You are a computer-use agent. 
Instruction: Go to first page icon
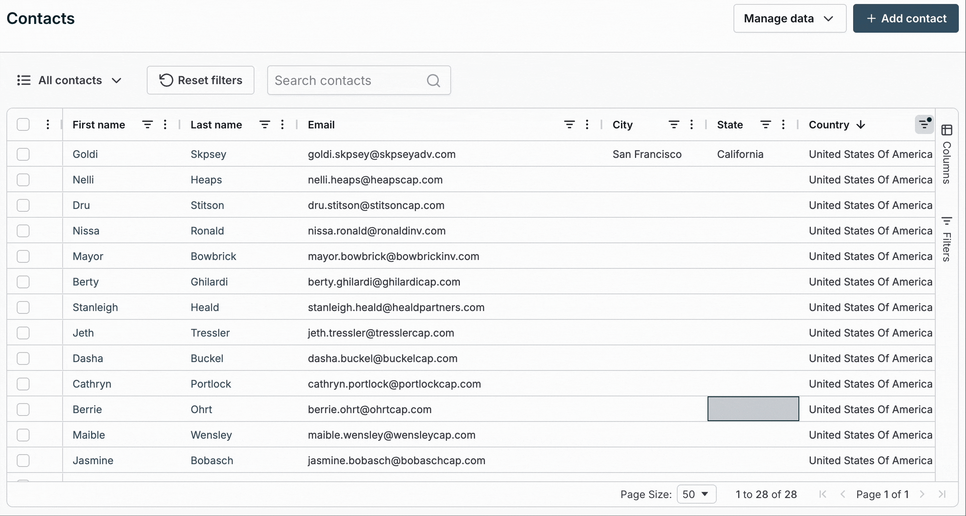click(x=822, y=494)
